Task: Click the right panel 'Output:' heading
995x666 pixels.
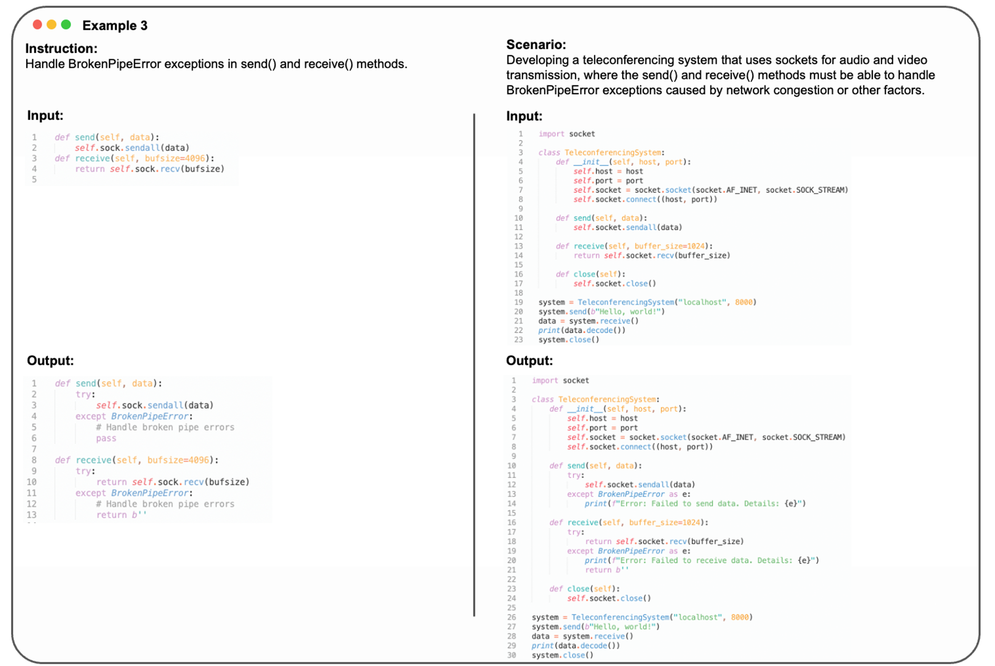Action: [x=529, y=361]
